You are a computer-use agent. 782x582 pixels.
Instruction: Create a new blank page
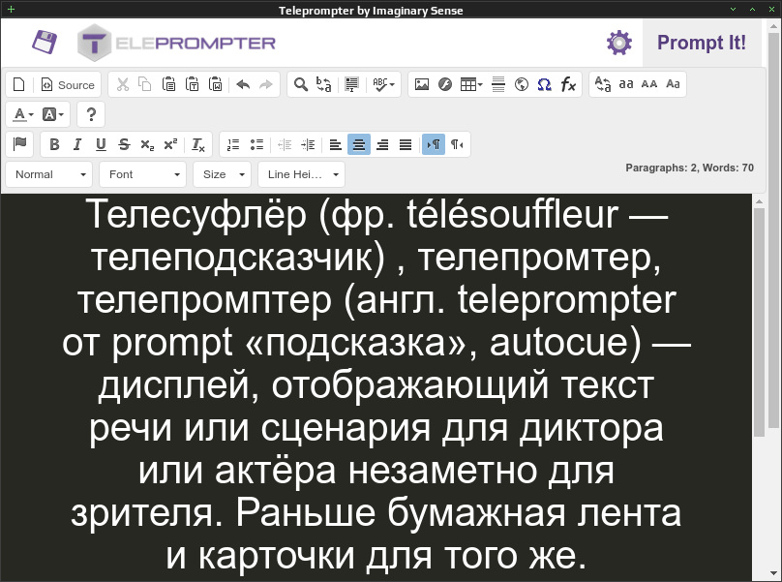click(19, 84)
